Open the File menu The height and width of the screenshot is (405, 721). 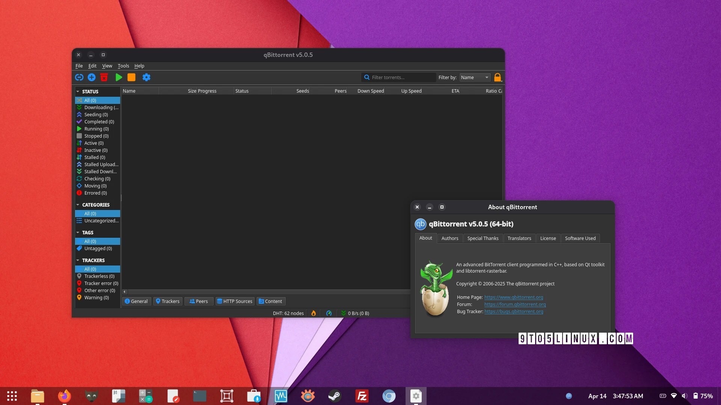pos(79,66)
